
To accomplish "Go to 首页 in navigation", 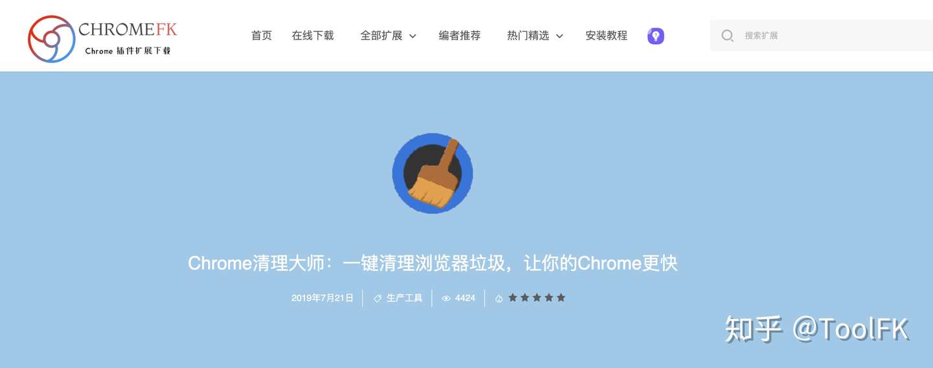I will [262, 36].
